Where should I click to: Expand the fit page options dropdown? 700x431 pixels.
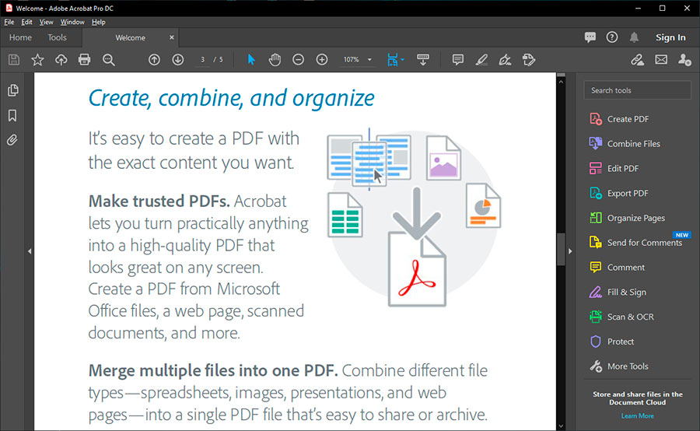[x=402, y=60]
